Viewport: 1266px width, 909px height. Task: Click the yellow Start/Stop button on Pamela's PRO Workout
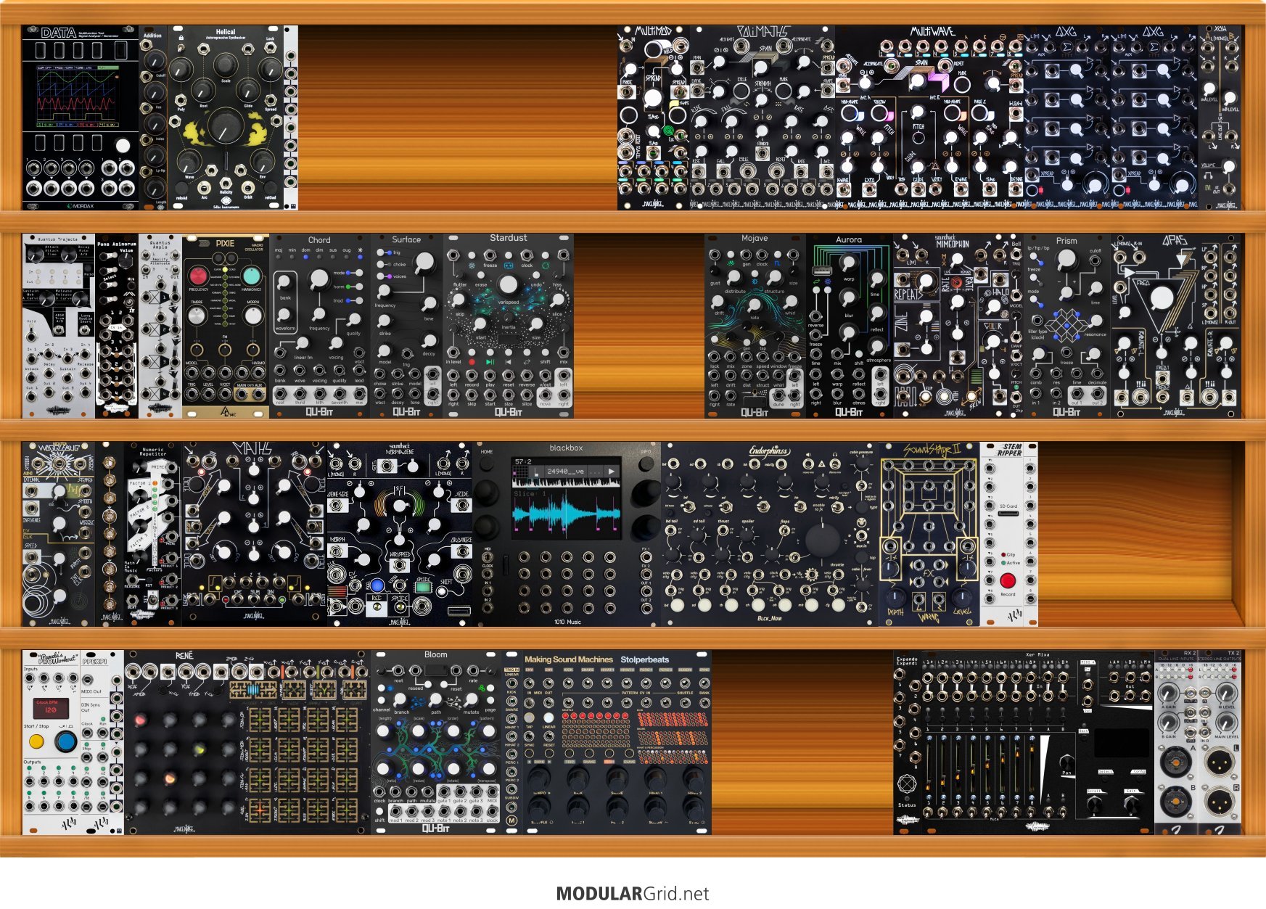36,742
